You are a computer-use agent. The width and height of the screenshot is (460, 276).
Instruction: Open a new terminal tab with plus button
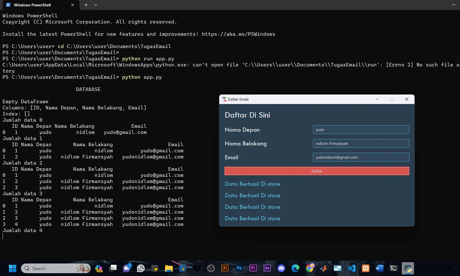86,5
